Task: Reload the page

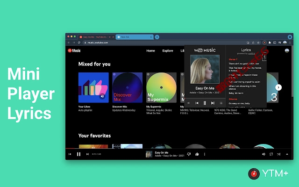Action: [x=79, y=43]
